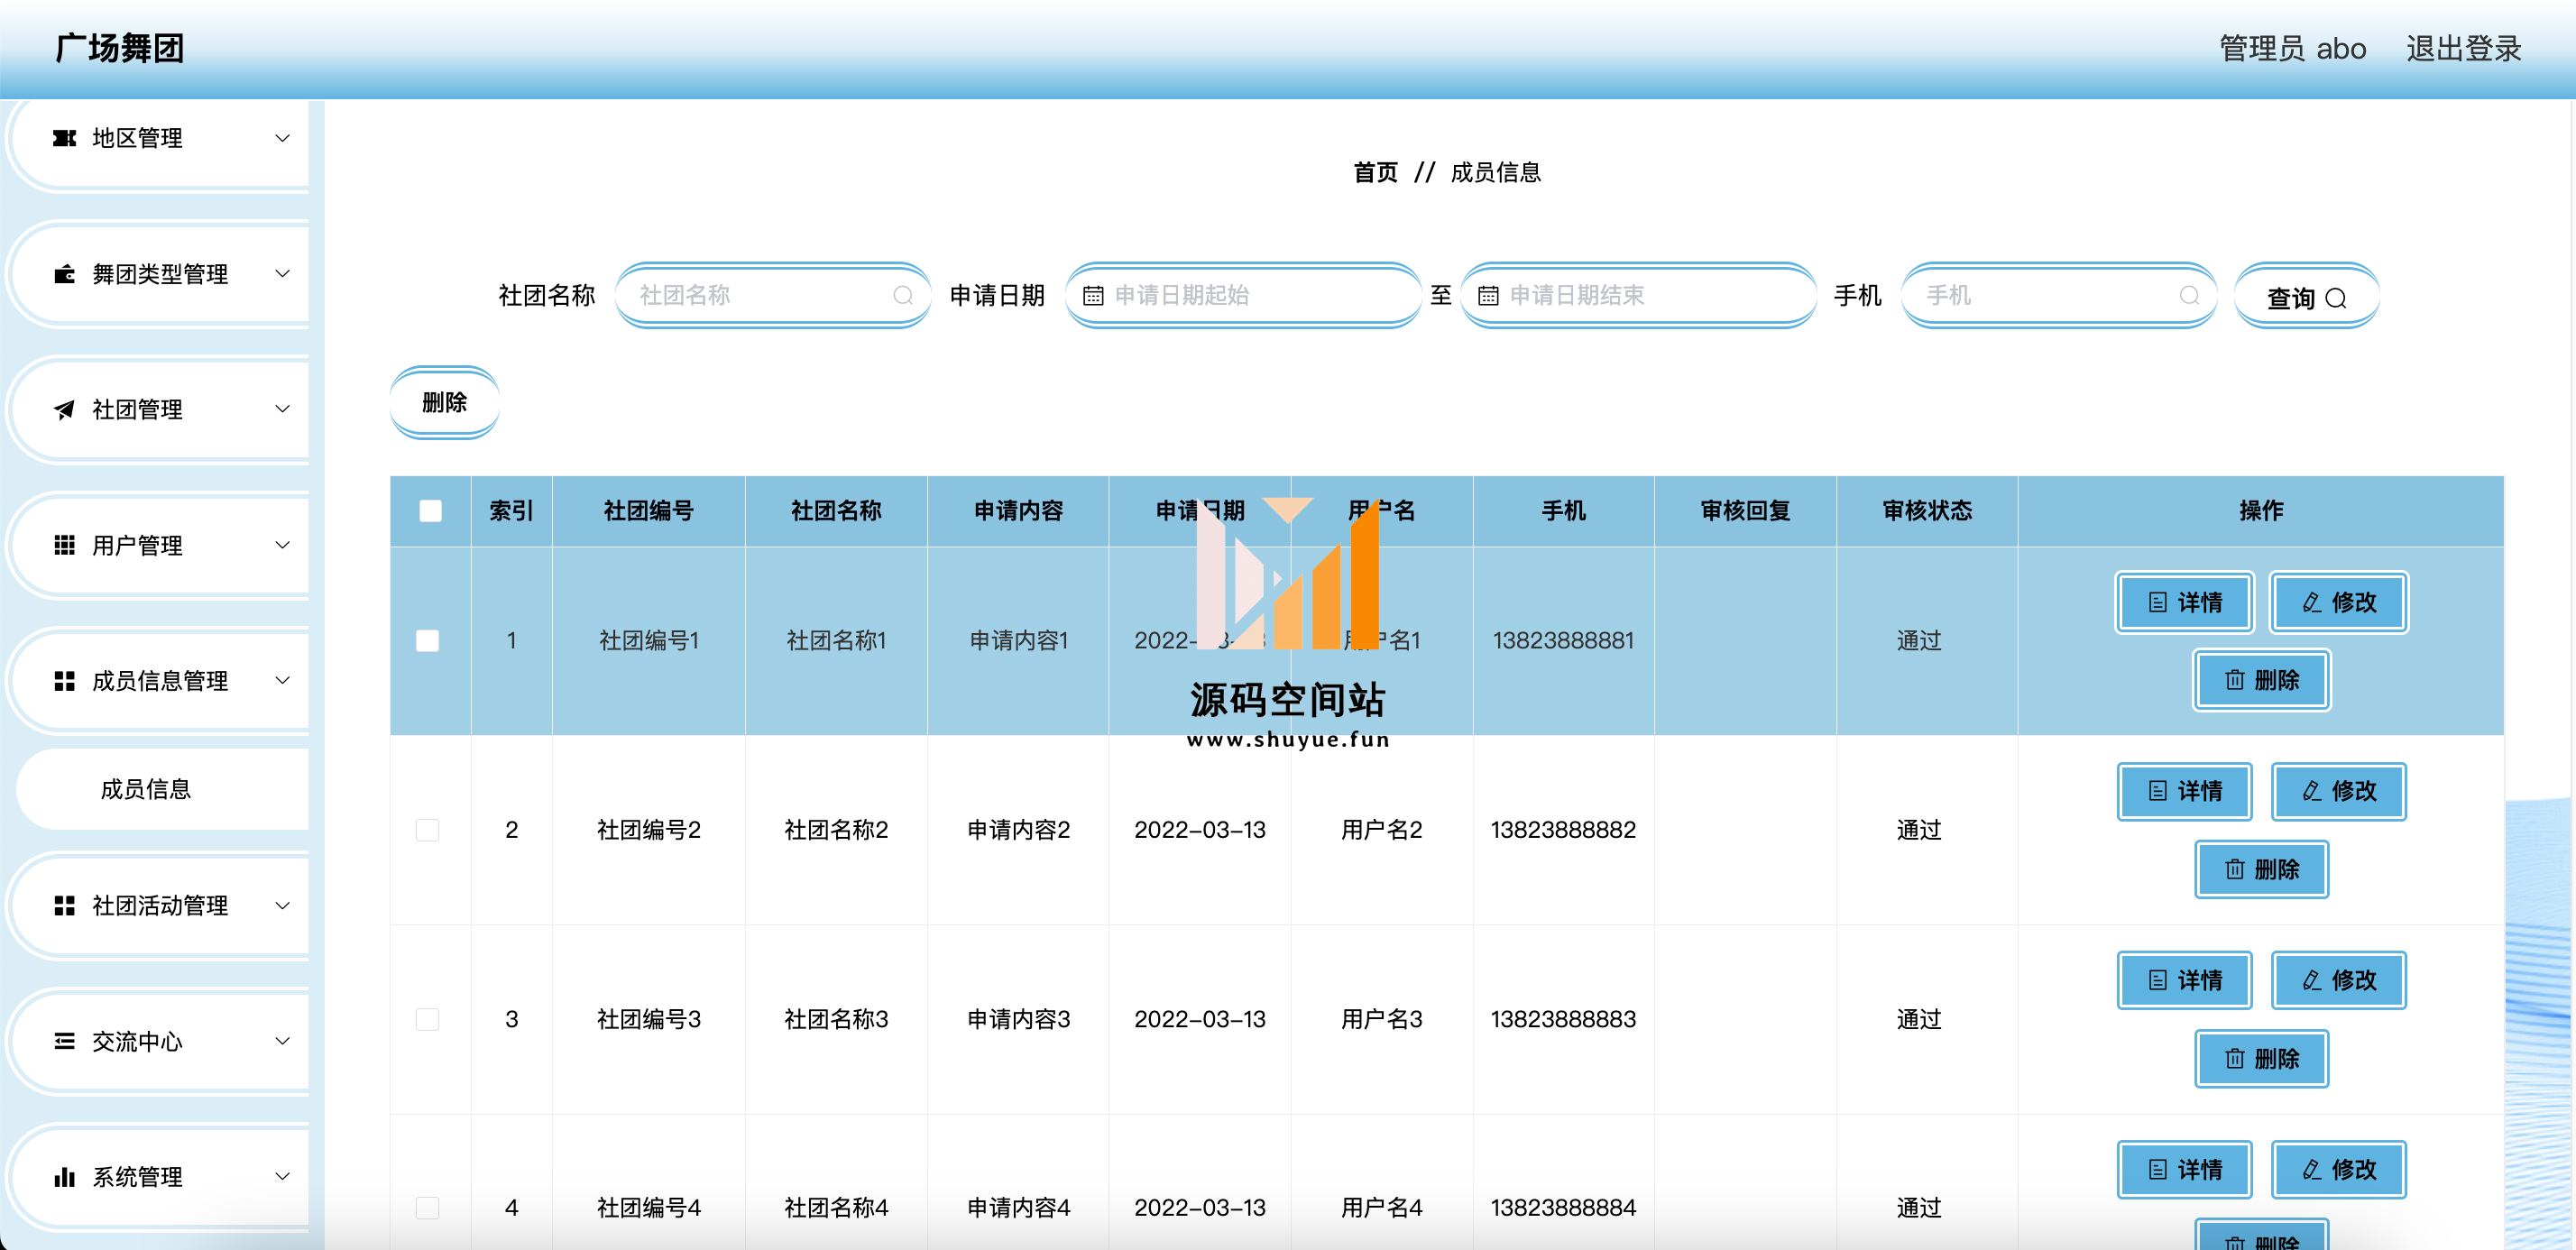Click document icon on row 1 详情
The height and width of the screenshot is (1250, 2576).
coord(2158,602)
